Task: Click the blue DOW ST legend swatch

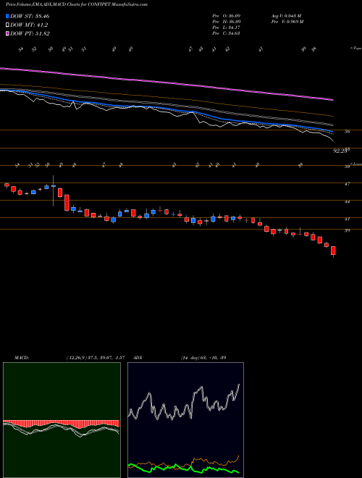Action: pos(8,16)
